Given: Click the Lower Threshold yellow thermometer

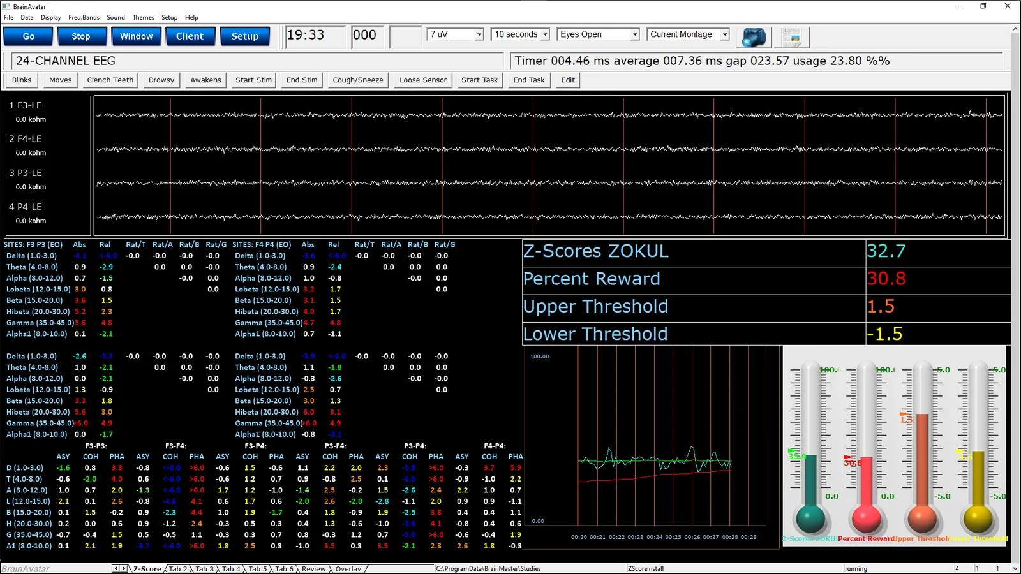Looking at the screenshot, I should click(978, 446).
